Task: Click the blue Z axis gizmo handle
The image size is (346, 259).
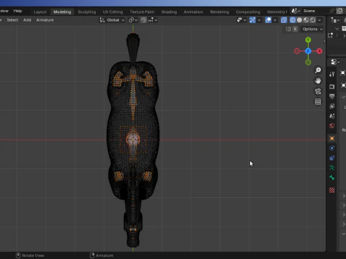Action: pos(308,51)
